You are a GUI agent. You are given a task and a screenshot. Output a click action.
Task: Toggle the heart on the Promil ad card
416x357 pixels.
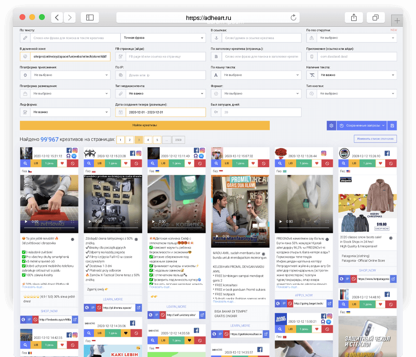[x=253, y=164]
